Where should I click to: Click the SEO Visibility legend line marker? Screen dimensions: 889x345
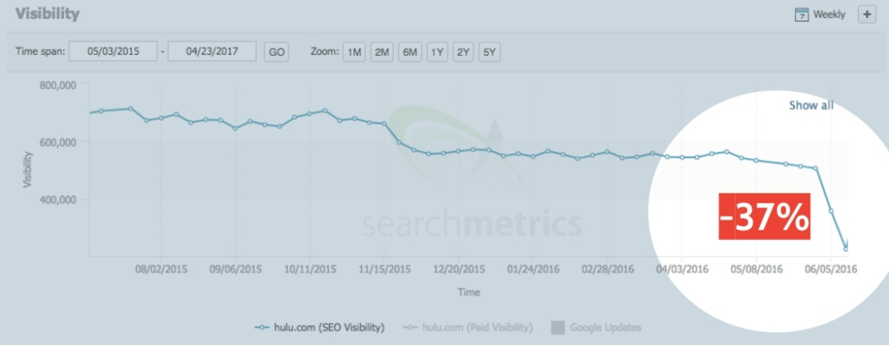tap(262, 327)
